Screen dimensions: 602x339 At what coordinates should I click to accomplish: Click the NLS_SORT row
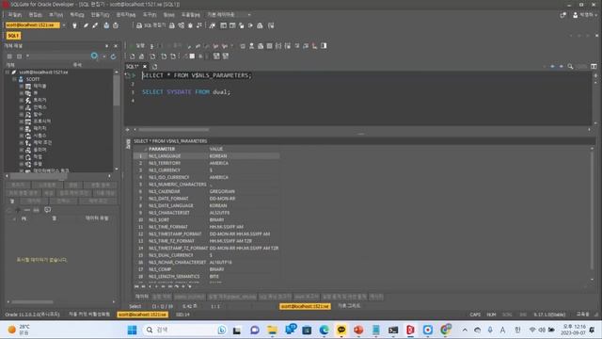pyautogui.click(x=206, y=219)
